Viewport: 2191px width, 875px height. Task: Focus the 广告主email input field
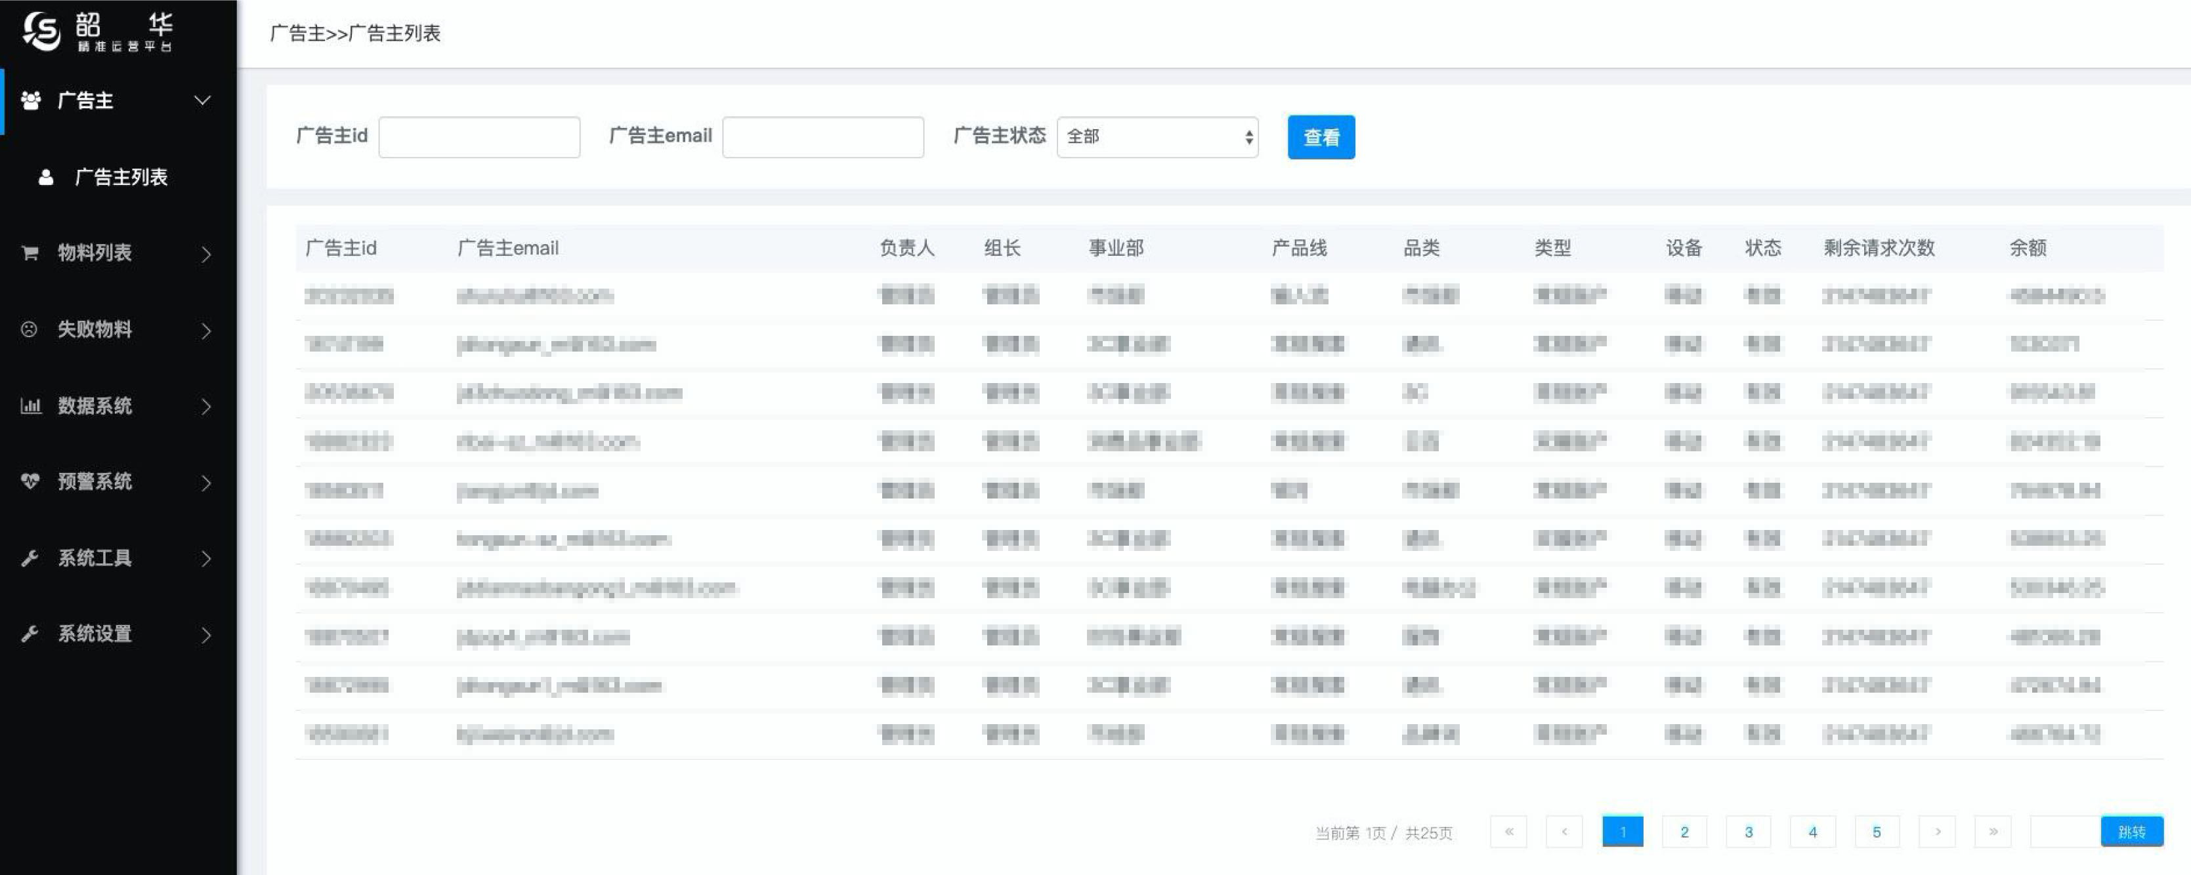point(822,137)
